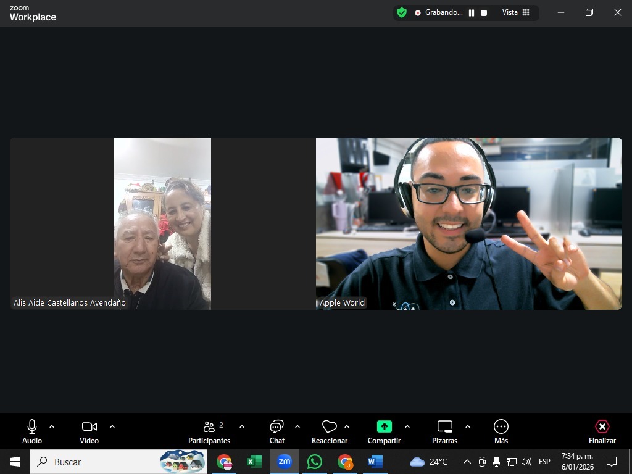Mute the microphone with Audio button
This screenshot has width=632, height=474.
point(32,426)
